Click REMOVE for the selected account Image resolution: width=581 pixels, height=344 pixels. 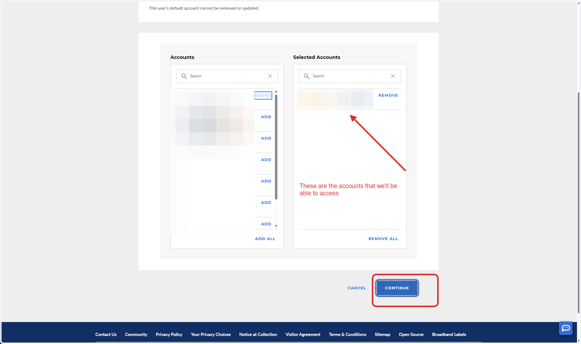(388, 95)
